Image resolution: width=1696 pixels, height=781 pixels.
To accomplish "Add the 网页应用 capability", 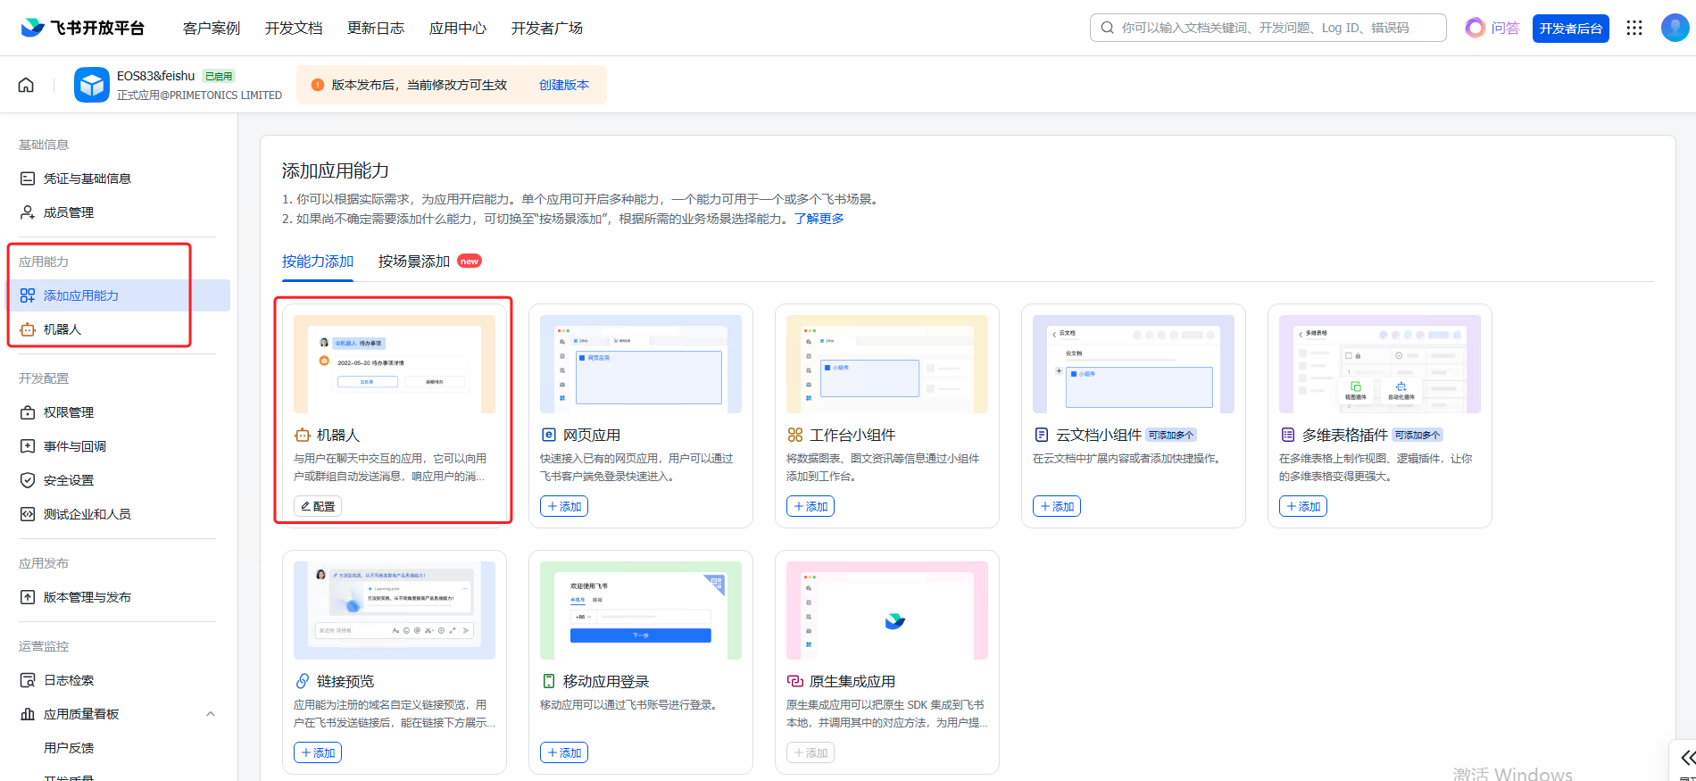I will pyautogui.click(x=564, y=506).
